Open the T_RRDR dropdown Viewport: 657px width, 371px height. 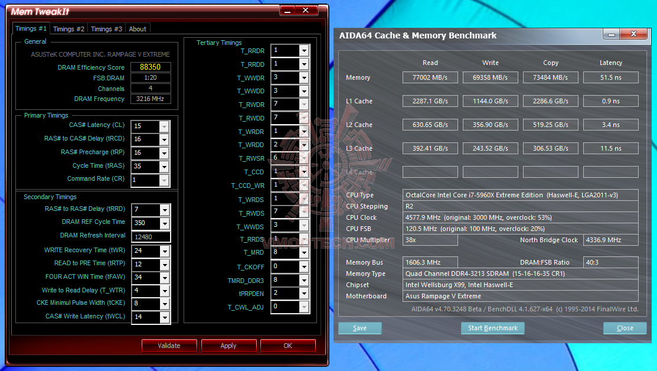click(x=304, y=50)
